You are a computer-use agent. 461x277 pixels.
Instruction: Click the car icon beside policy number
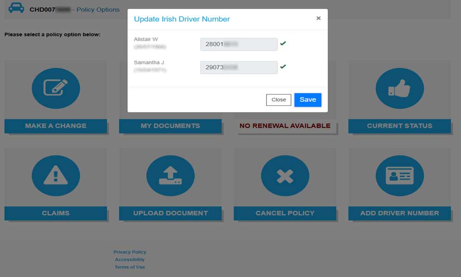16,9
